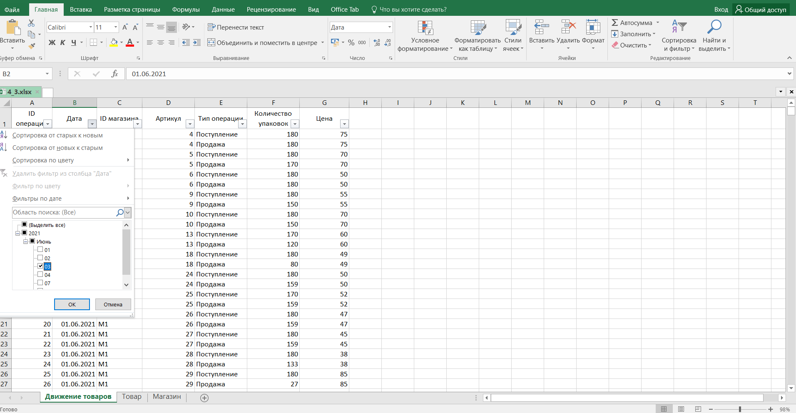Screen dimensions: 796x413
Task: Click the Область поиска search field
Action: pyautogui.click(x=64, y=212)
